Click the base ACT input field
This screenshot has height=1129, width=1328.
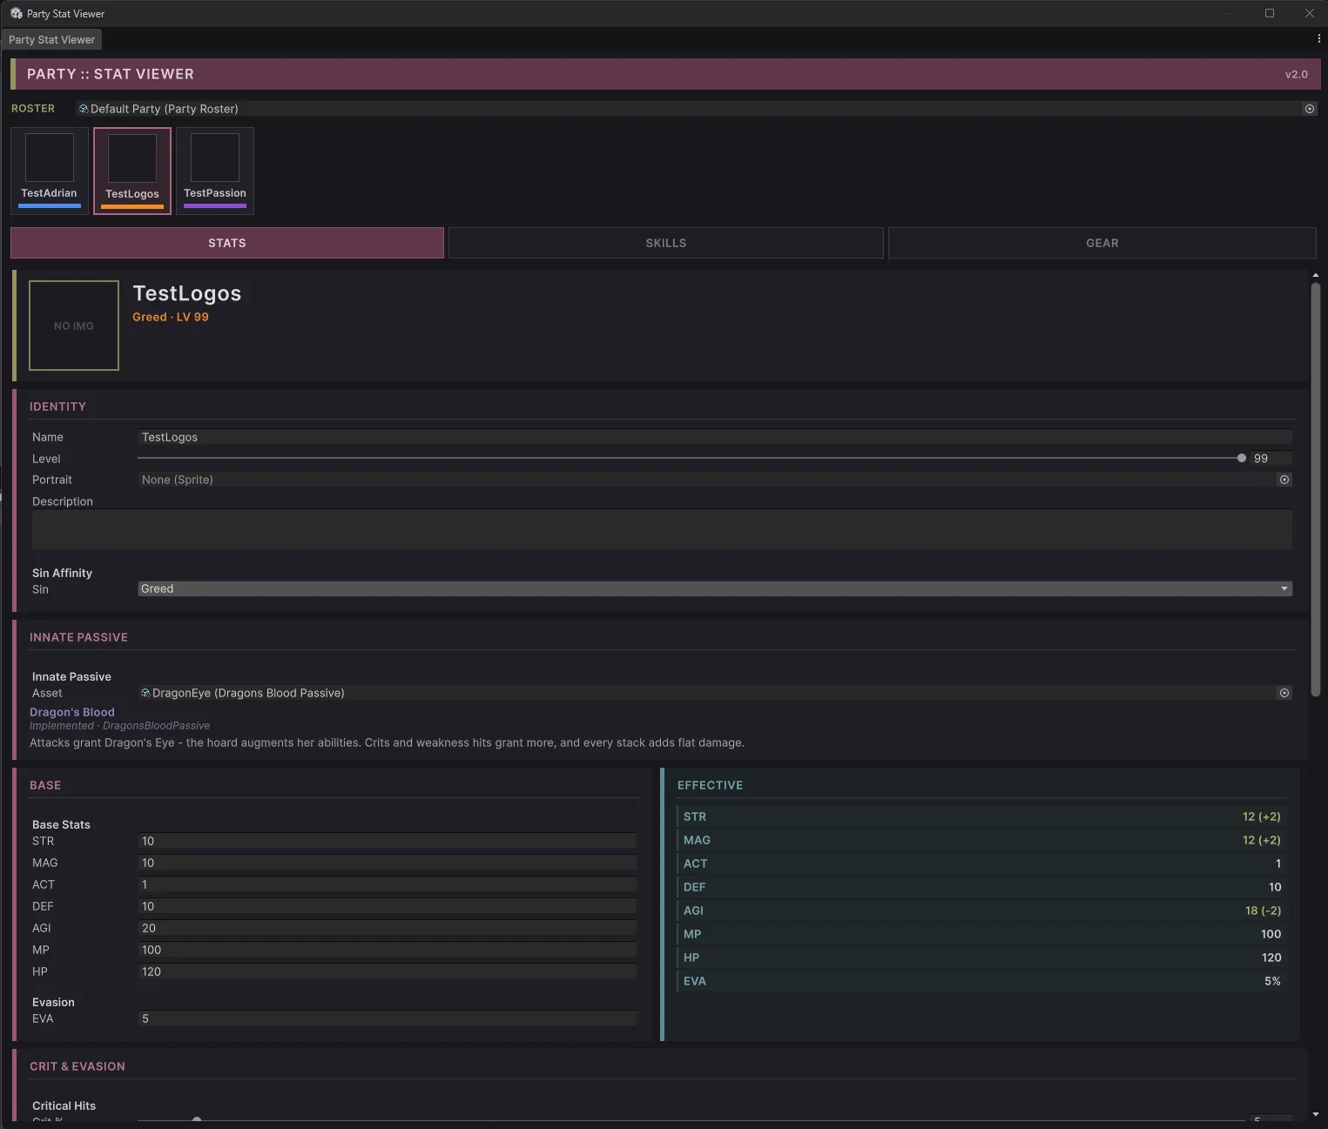tap(388, 884)
